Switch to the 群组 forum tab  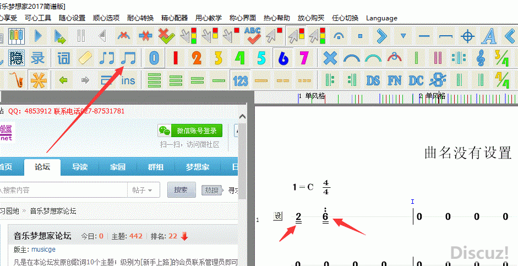156,167
